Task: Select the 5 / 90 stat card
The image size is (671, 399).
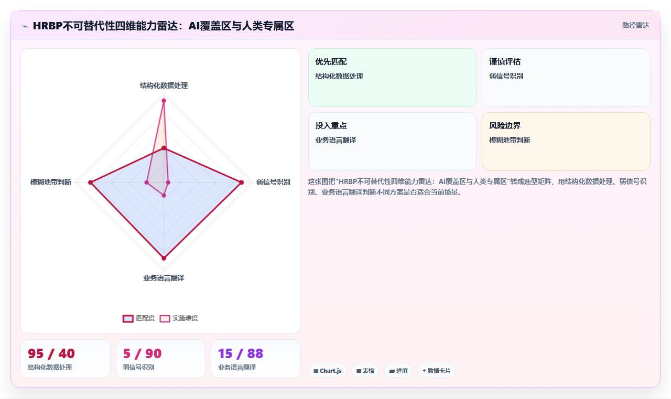Action: [160, 359]
